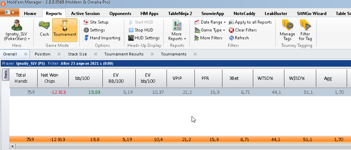
Task: Select the Overall report tab
Action: [10, 54]
